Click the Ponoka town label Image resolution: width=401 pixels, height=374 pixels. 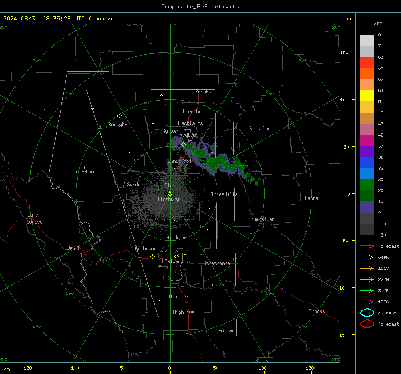(x=203, y=92)
